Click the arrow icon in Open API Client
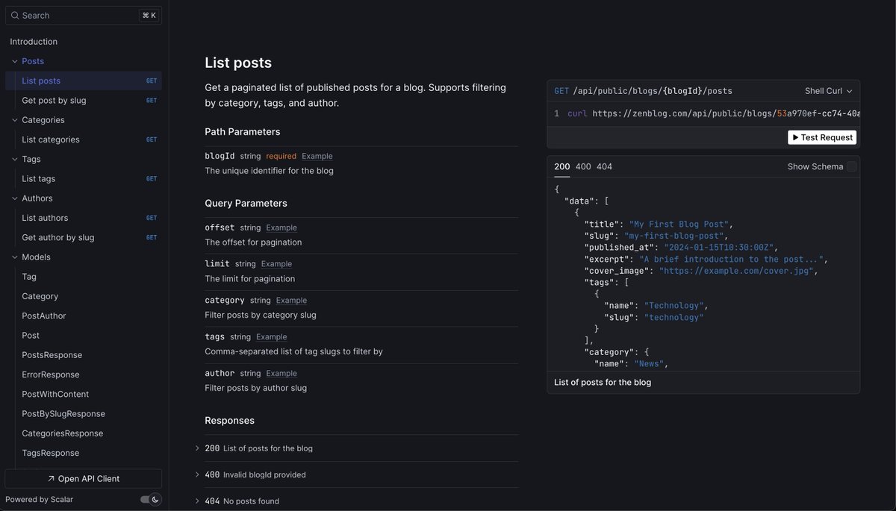 51,479
